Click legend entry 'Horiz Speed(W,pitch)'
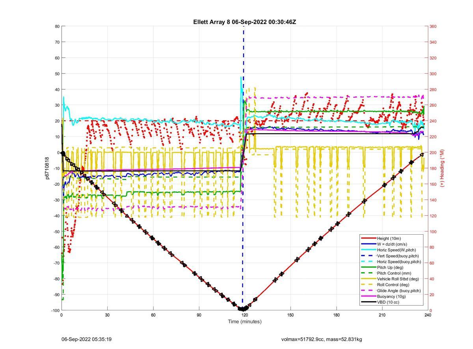The image size is (473, 349). tap(397, 250)
